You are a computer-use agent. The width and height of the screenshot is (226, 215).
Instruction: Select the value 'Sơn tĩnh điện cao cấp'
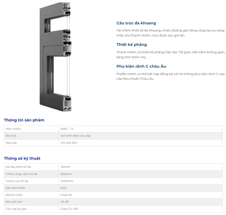(75, 136)
